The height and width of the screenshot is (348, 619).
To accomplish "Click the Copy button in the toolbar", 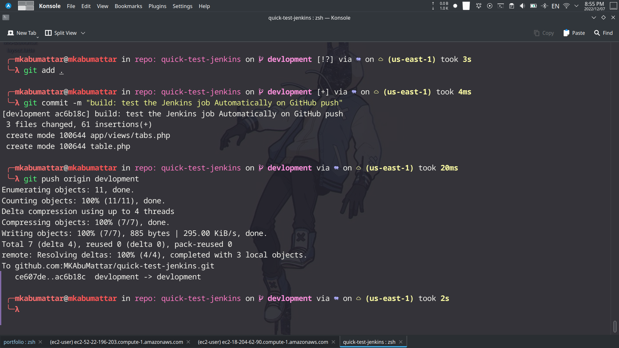I will point(544,33).
